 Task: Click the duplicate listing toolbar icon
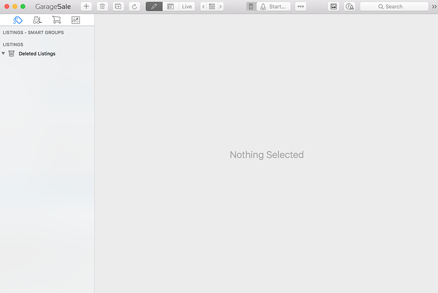click(x=118, y=6)
